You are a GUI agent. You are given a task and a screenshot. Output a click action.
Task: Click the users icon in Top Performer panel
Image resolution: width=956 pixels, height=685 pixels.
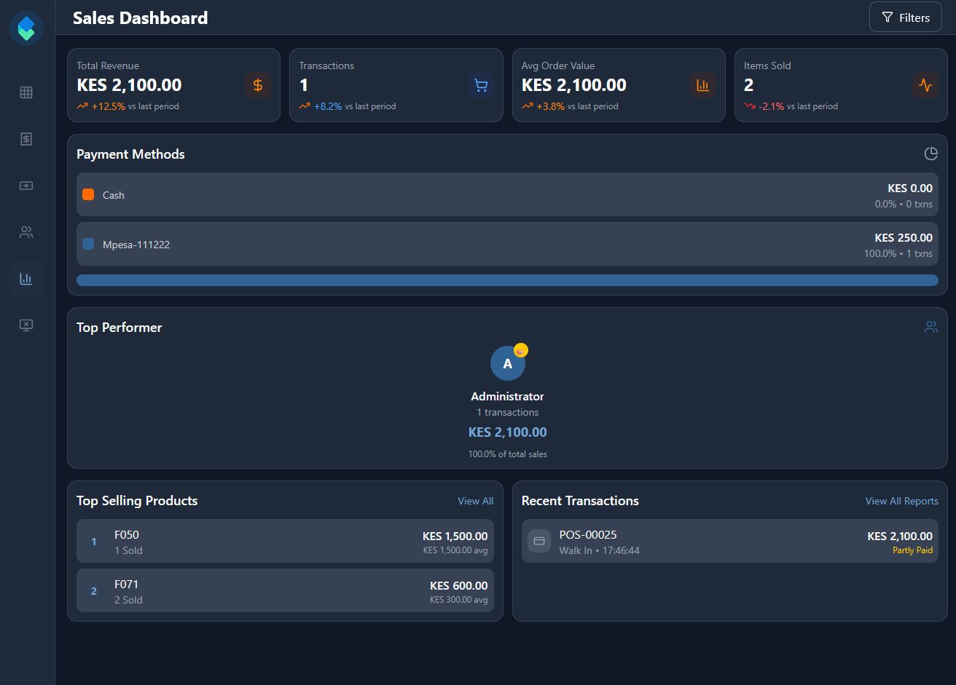pos(931,327)
